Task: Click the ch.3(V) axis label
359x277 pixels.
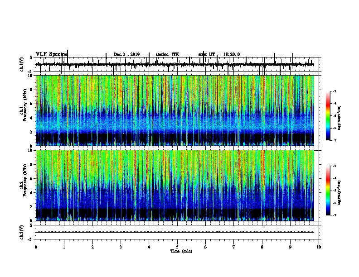Action: (x=22, y=232)
